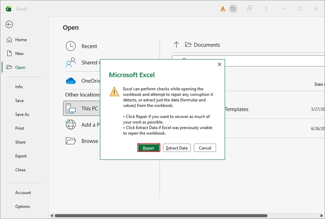This screenshot has height=219, width=325.
Task: Click the Shared with Me people icon
Action: pos(71,62)
